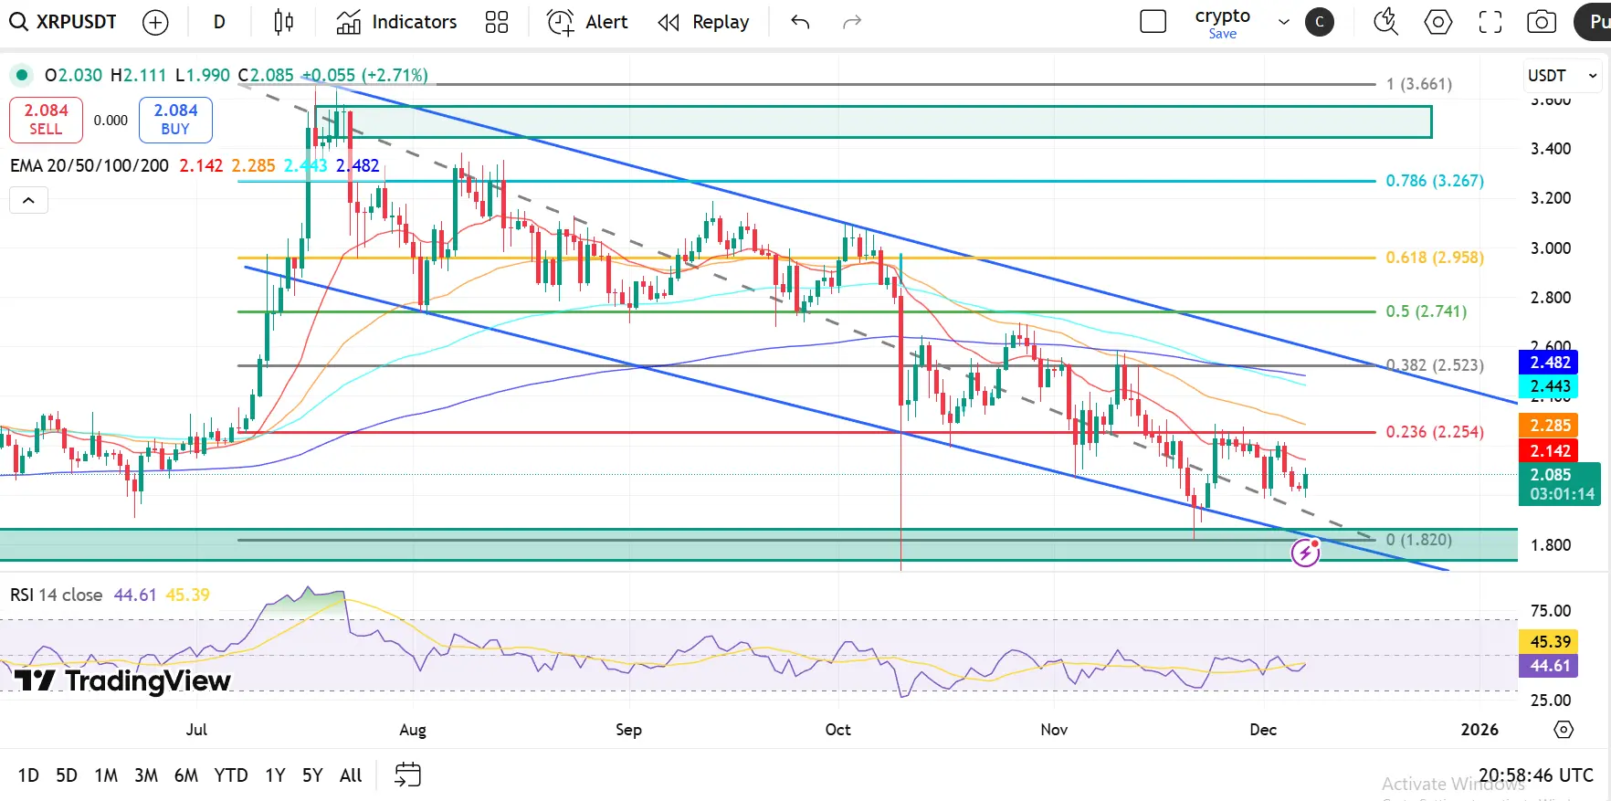The width and height of the screenshot is (1611, 801).
Task: Select RSI 14 close indicator legend
Action: (x=57, y=595)
